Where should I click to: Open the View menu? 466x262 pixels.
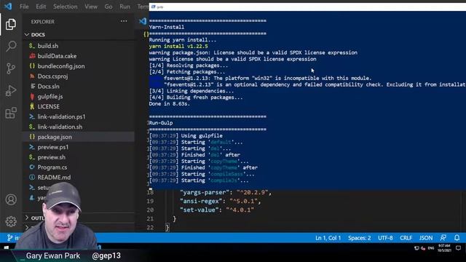[x=90, y=7]
